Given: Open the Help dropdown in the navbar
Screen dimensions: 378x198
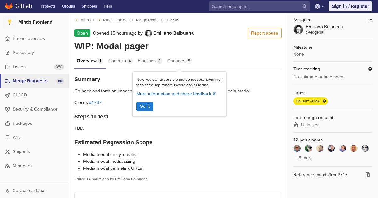Looking at the screenshot, I should pyautogui.click(x=320, y=6).
